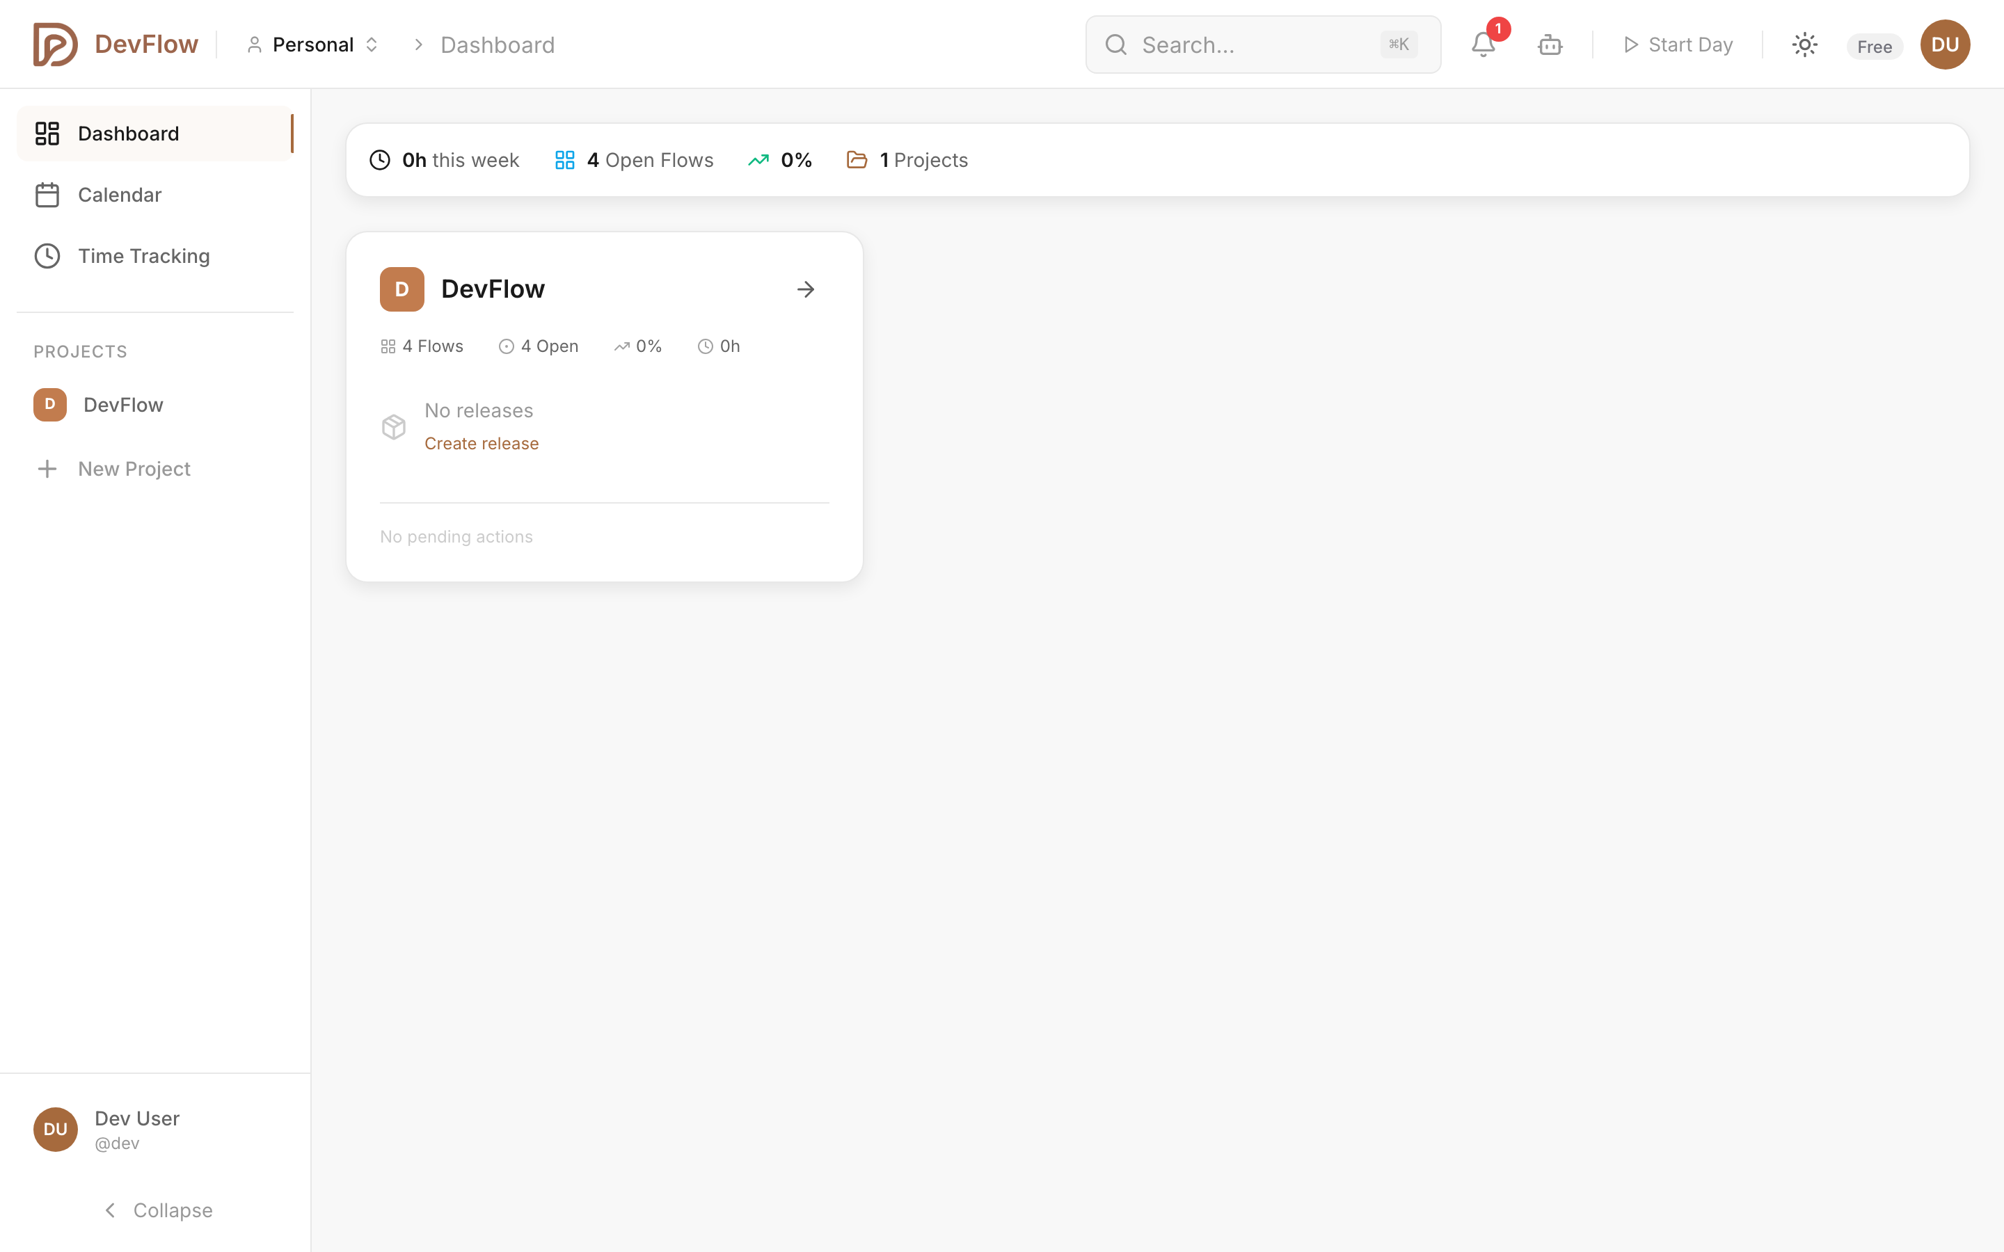Click the package icon next to No releases
The width and height of the screenshot is (2004, 1252).
394,426
